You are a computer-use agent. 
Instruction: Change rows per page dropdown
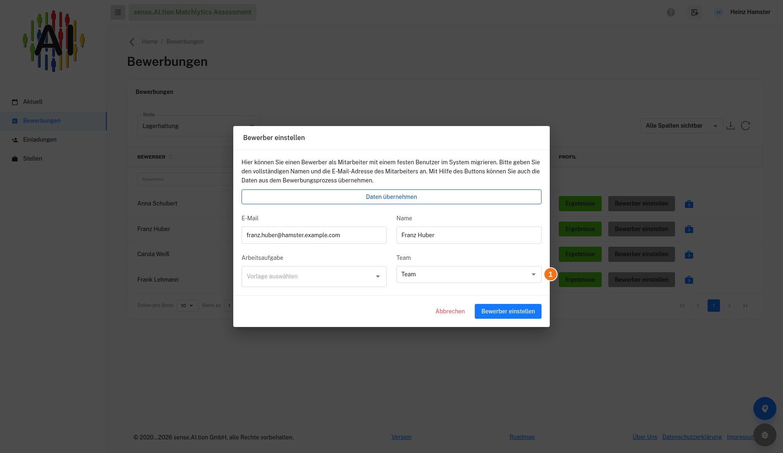click(188, 306)
